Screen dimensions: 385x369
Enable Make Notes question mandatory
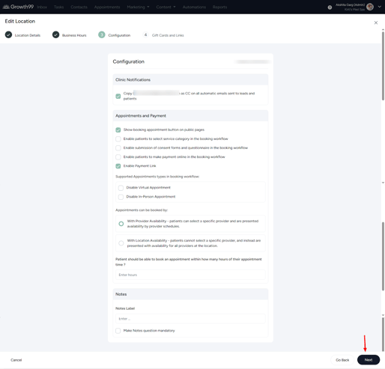[x=118, y=331]
